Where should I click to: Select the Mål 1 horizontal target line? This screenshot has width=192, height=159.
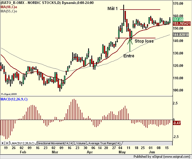pos(140,10)
